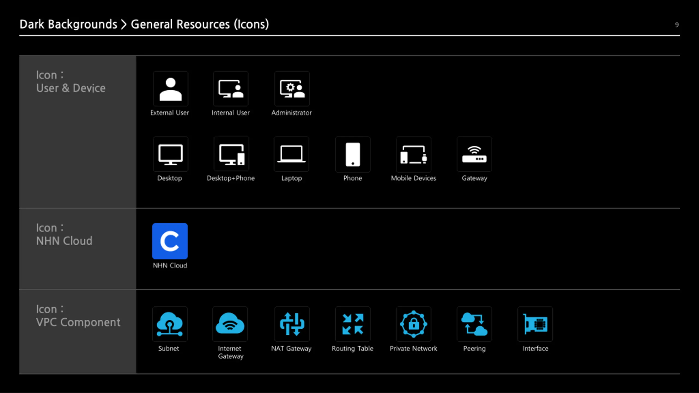This screenshot has width=699, height=393.
Task: Select the Routing Table icon
Action: pos(353,324)
